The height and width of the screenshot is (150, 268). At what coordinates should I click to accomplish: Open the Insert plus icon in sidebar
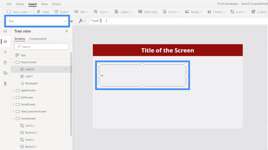[5, 52]
